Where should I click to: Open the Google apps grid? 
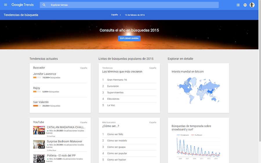[x=238, y=5]
